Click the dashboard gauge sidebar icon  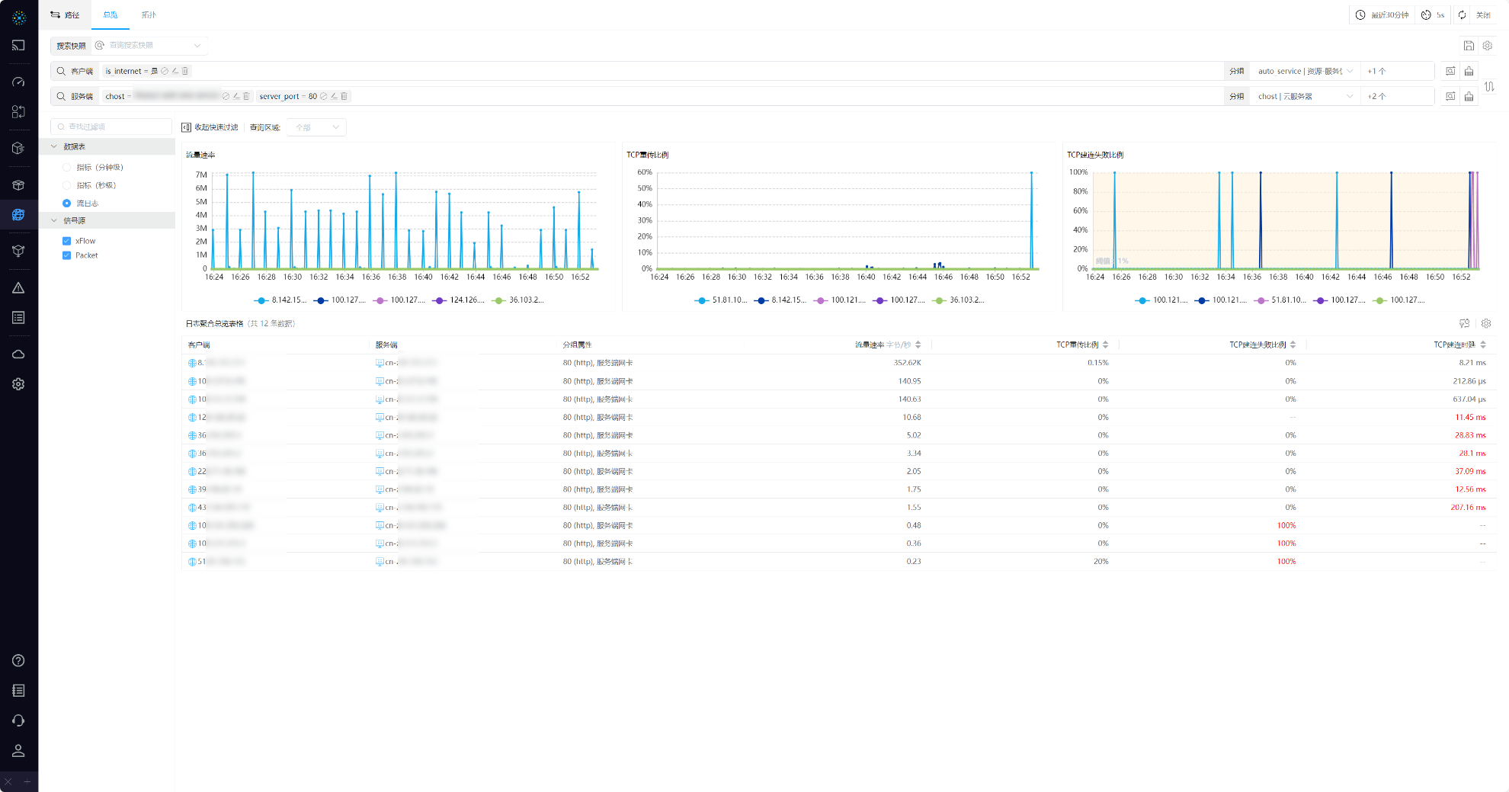pyautogui.click(x=18, y=82)
